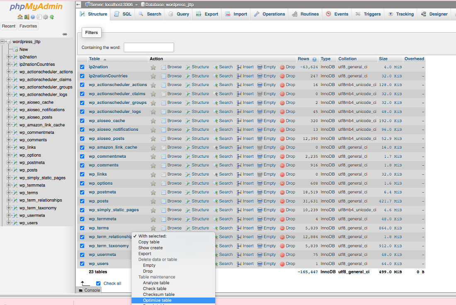
Task: Toggle the Check all checkbox
Action: [98, 283]
